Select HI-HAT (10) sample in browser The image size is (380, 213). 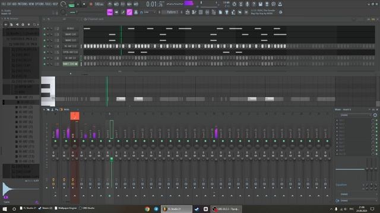(x=26, y=141)
